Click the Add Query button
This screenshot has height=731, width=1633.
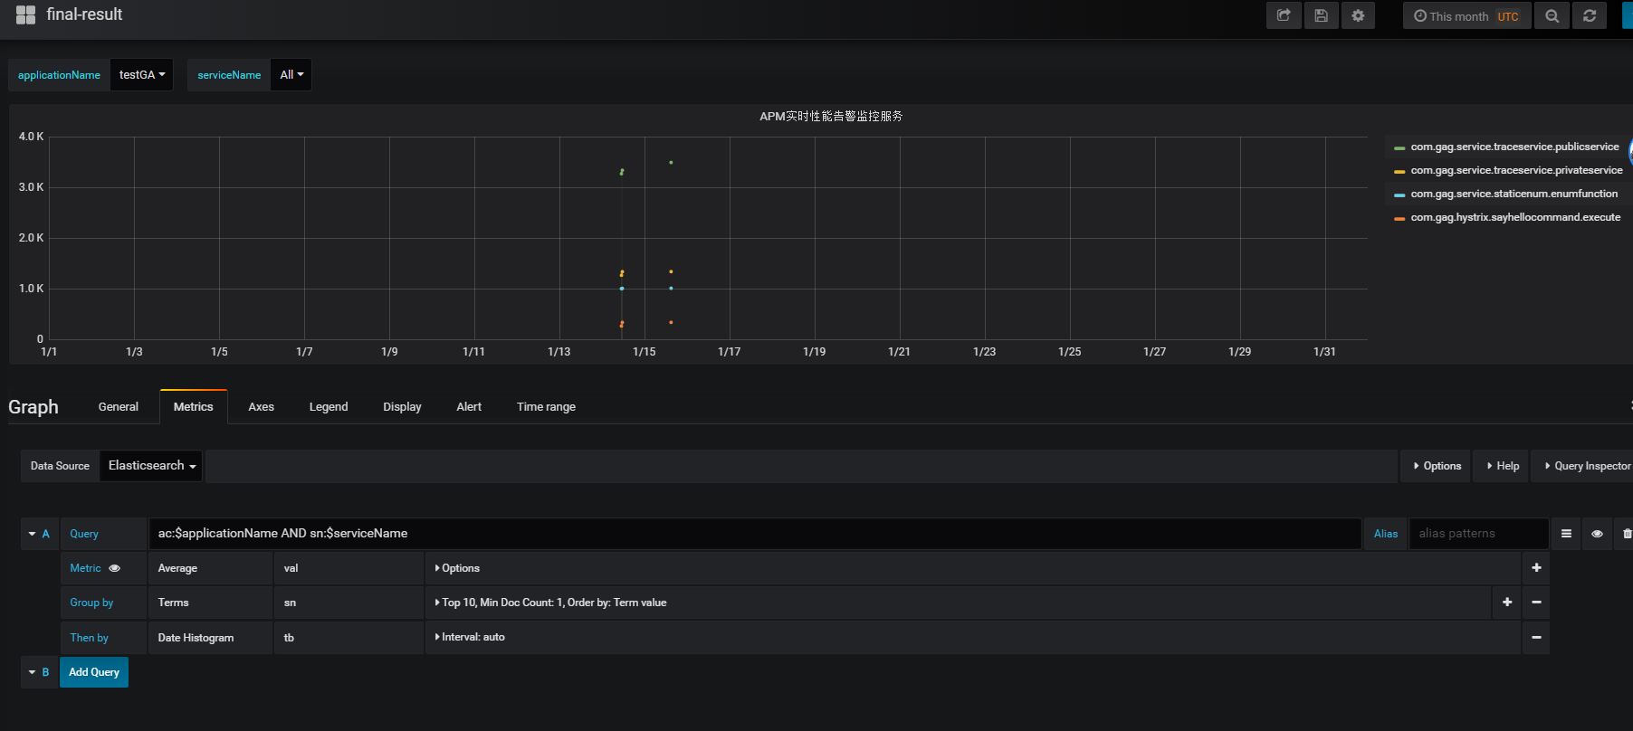coord(94,672)
